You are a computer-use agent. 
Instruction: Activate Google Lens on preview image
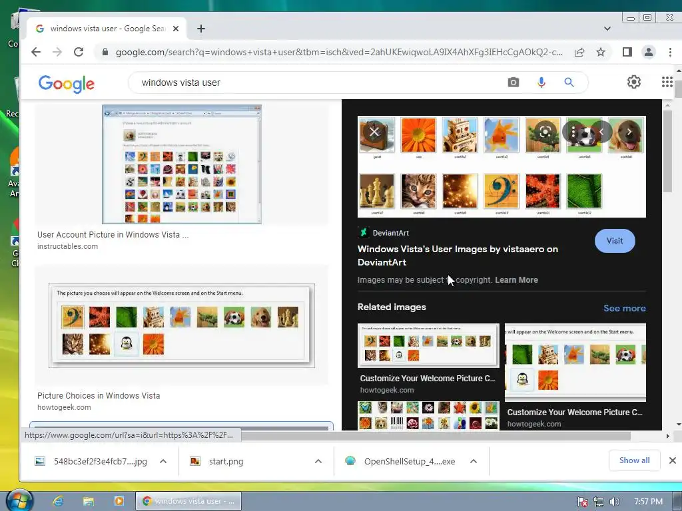545,132
